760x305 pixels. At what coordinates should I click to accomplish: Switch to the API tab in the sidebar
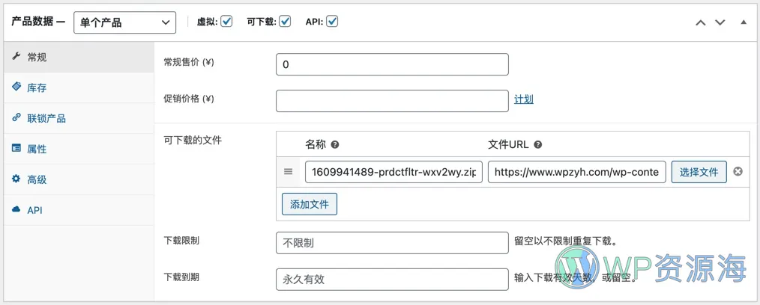(x=79, y=210)
